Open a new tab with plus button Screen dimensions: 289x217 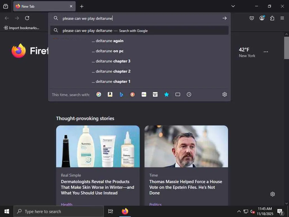click(82, 6)
